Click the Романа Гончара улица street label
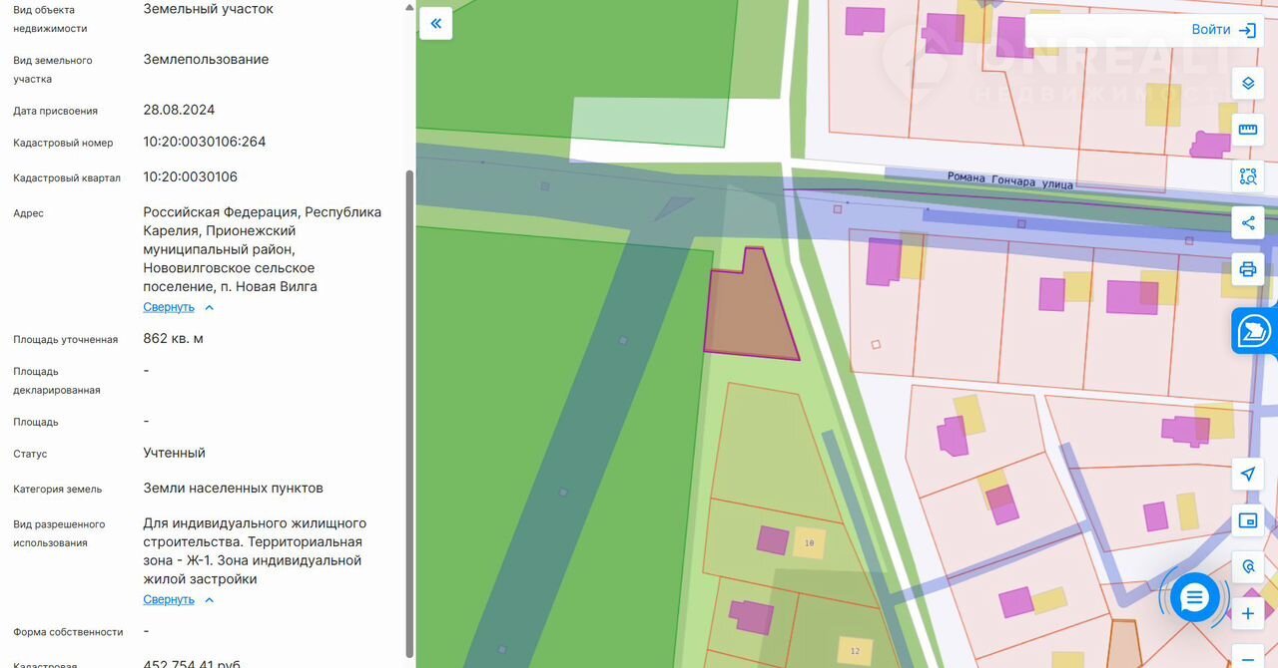Viewport: 1278px width, 668px height. (x=1009, y=179)
